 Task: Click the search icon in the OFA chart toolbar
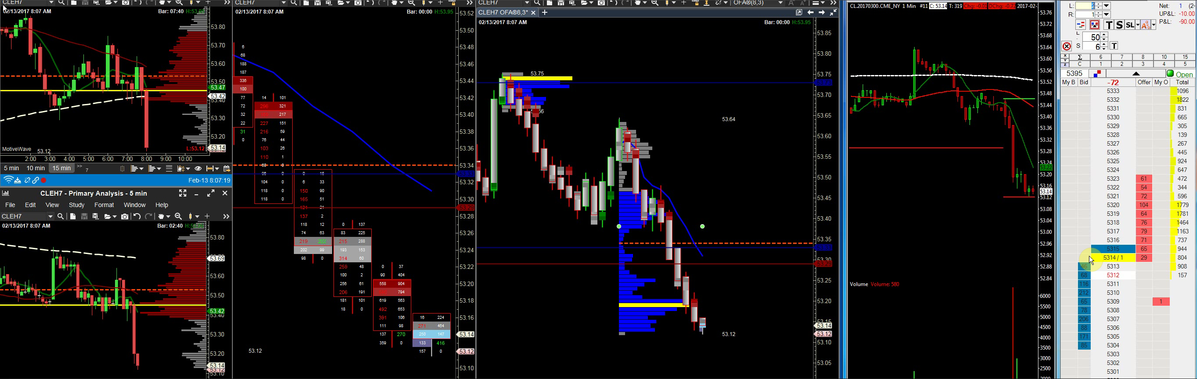pyautogui.click(x=537, y=3)
